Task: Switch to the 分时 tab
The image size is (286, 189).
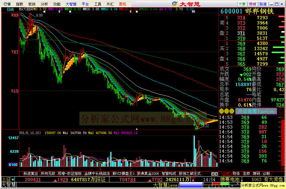Action: (x=226, y=174)
